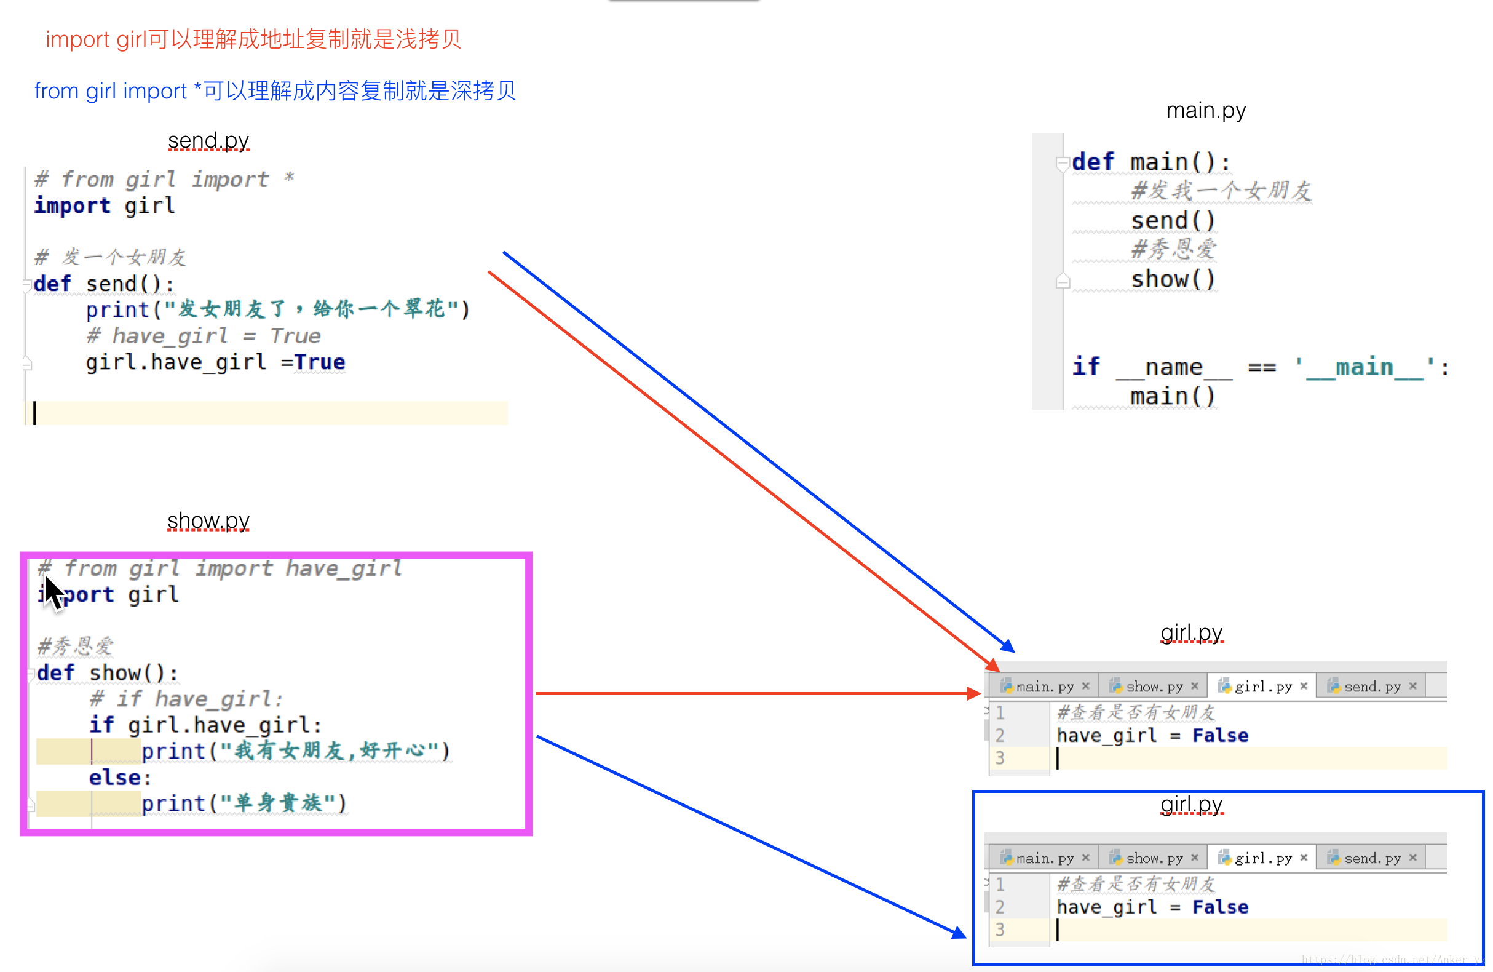Click Python file icon on upper girl.py tab
This screenshot has height=972, width=1493.
pos(1224,686)
